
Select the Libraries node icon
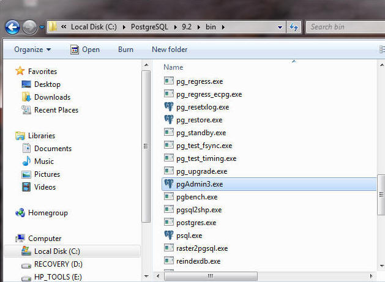click(x=20, y=136)
